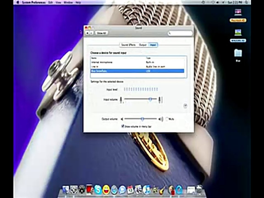Select the highlighted USB input device row

(137, 71)
